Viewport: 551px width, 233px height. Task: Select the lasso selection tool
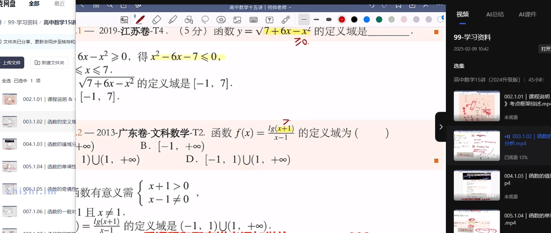[205, 20]
